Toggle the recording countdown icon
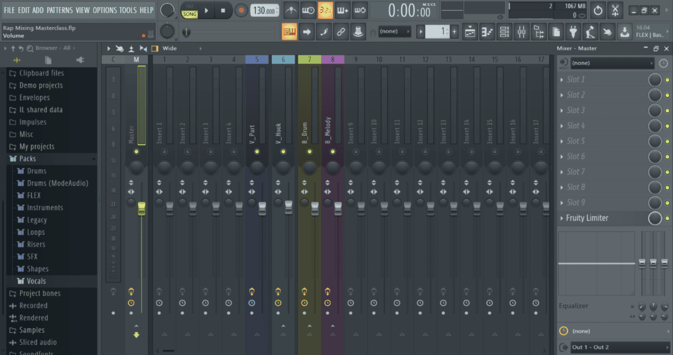 (325, 10)
